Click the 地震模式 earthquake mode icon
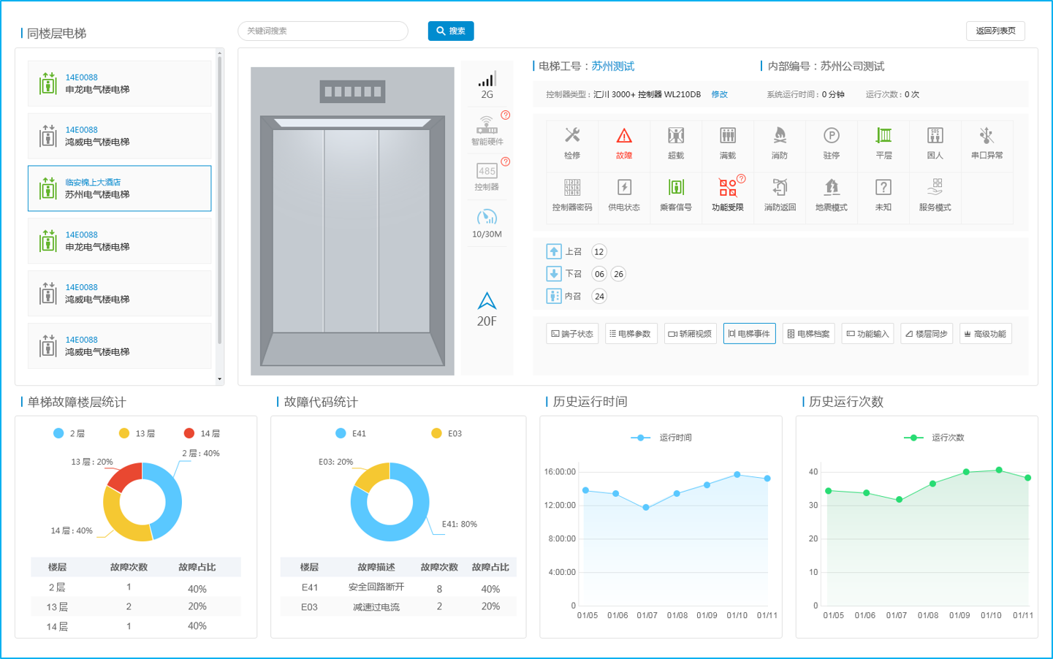Screen dimensions: 1053x659 click(831, 188)
